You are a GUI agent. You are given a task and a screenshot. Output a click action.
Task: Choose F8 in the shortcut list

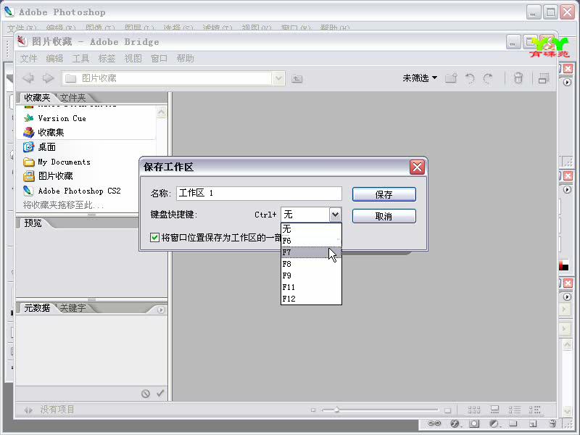tap(311, 264)
